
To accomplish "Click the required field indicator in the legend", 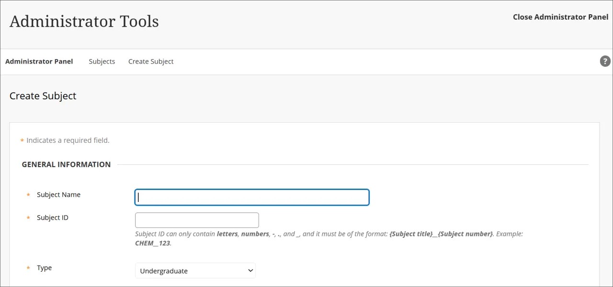I will pyautogui.click(x=22, y=140).
